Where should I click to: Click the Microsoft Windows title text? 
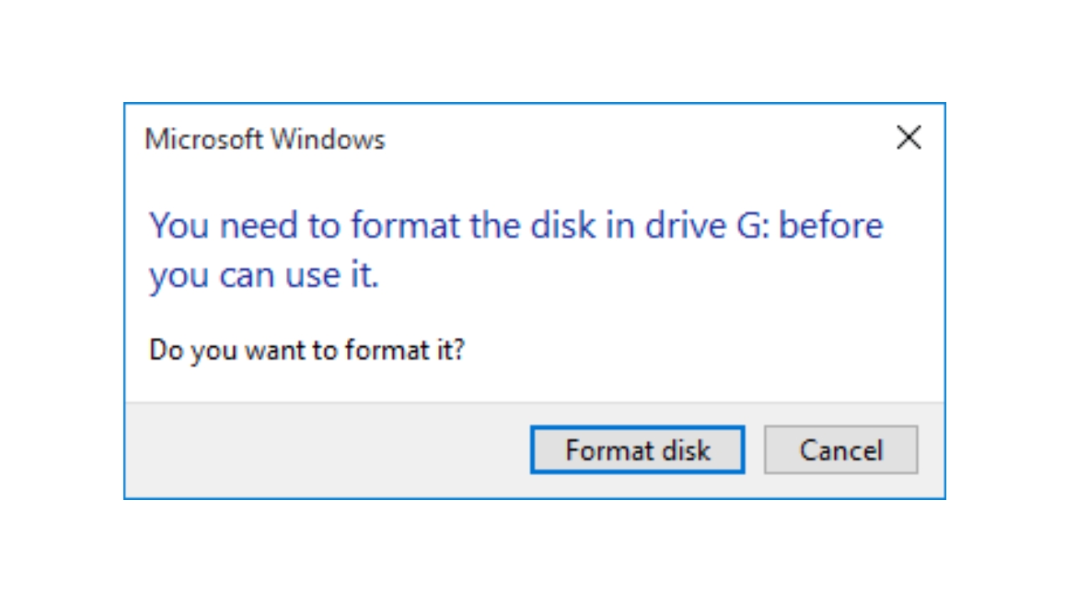265,139
